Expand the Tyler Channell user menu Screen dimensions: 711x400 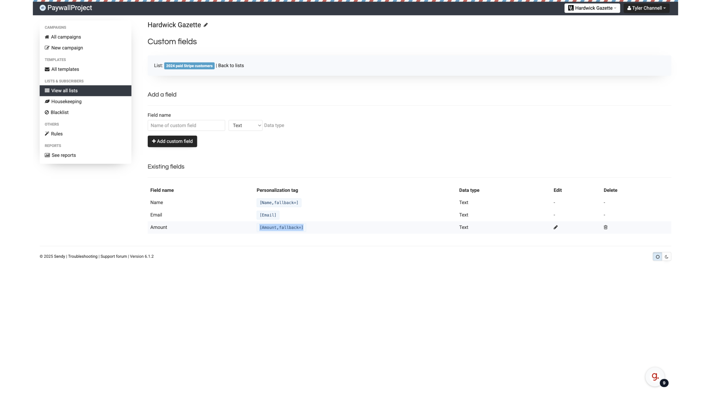[x=647, y=8]
